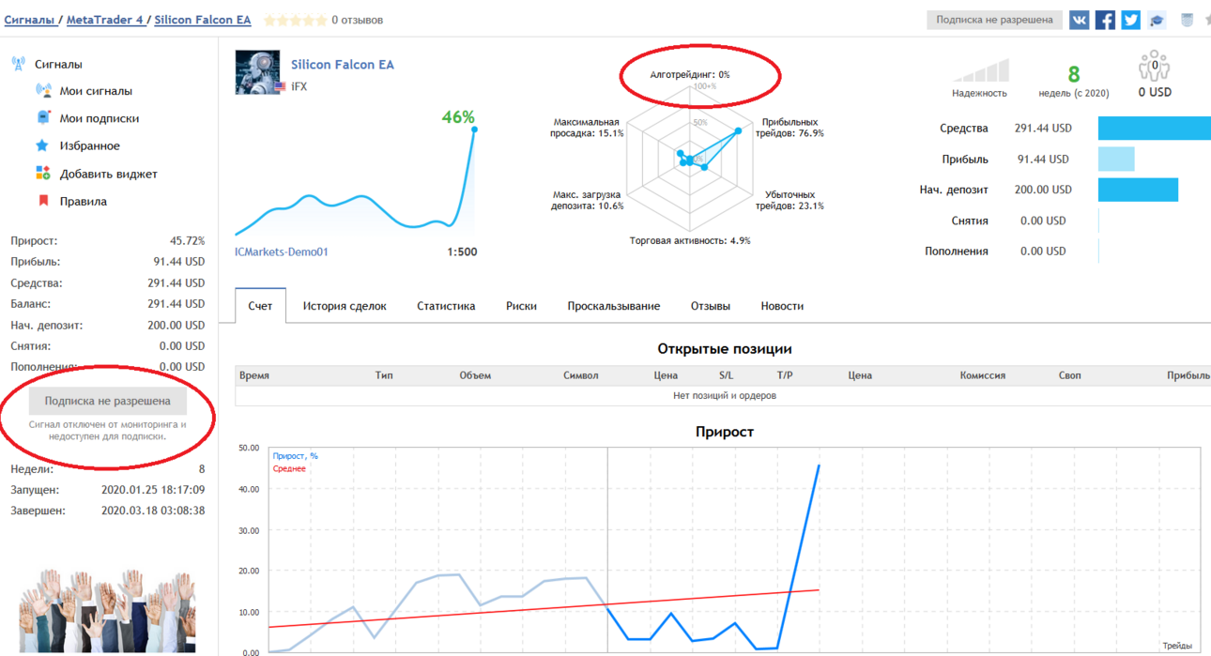Share signal on Twitter icon

1130,20
